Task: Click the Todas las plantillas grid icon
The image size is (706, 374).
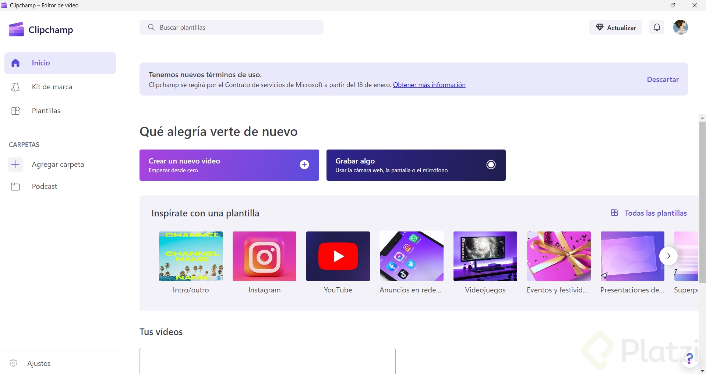Action: (x=614, y=213)
